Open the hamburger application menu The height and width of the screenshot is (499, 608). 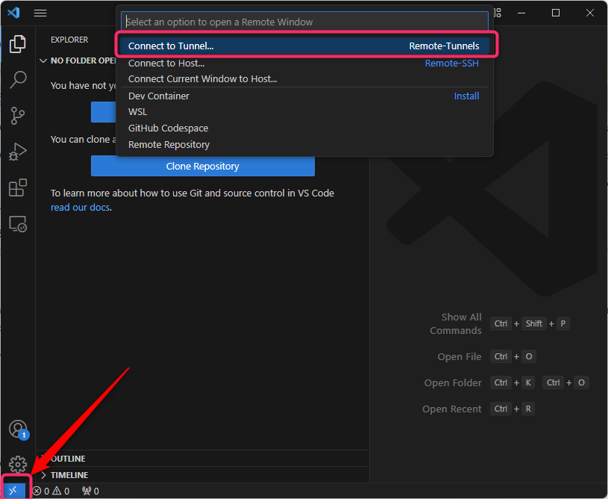(40, 13)
